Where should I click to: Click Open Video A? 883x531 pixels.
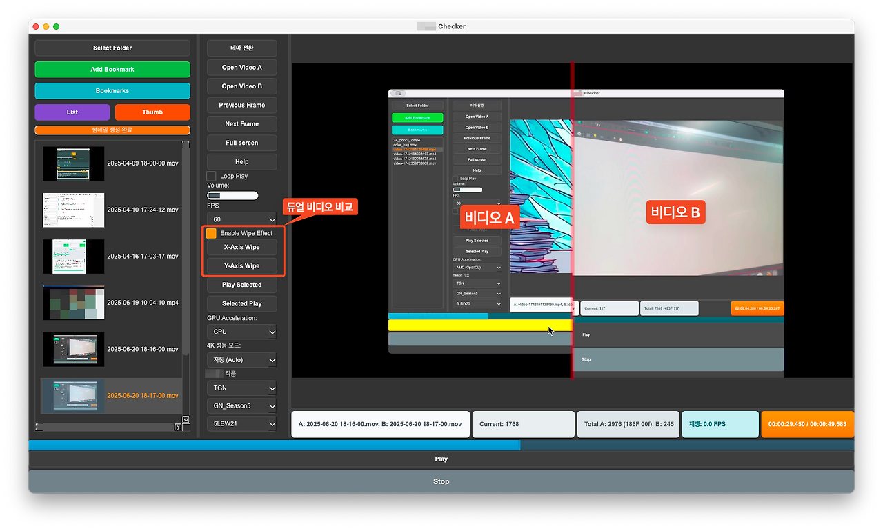click(241, 68)
